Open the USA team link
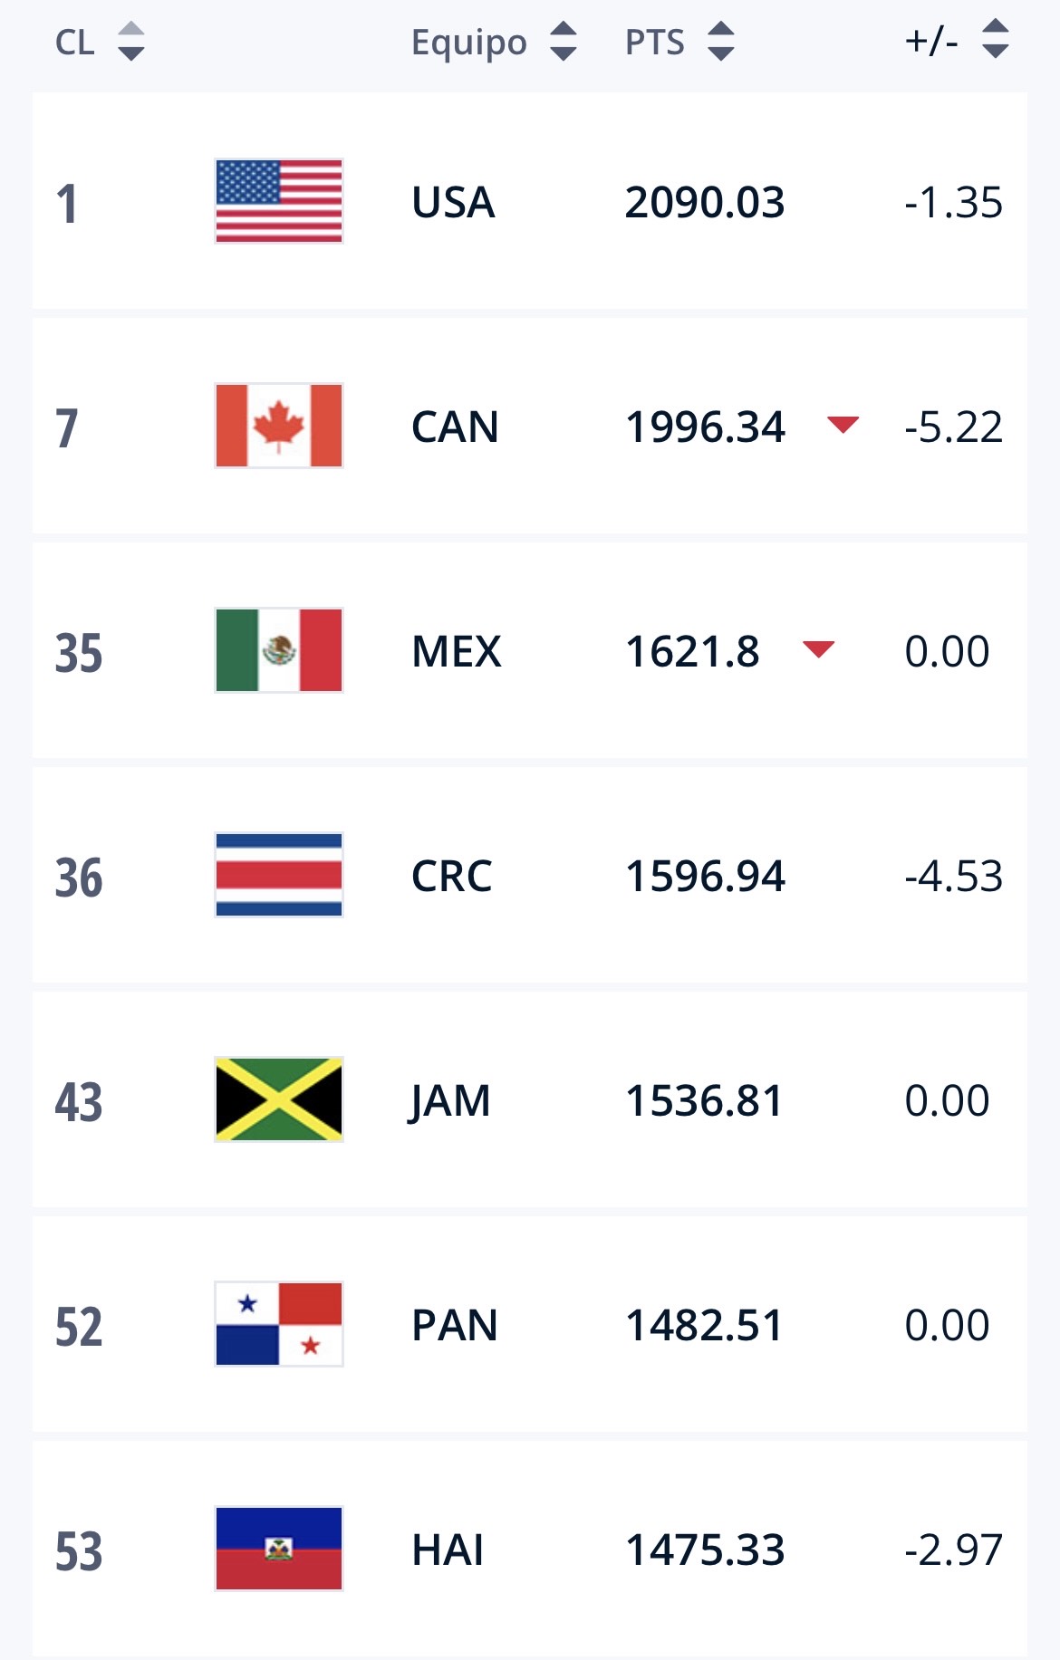Image resolution: width=1060 pixels, height=1660 pixels. (x=453, y=202)
